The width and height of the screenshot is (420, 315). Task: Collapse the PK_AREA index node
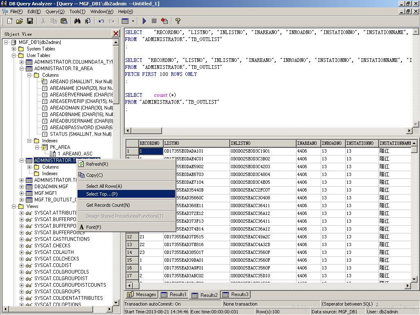(37, 147)
